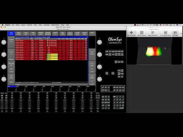Click playback 10 fader track
The width and height of the screenshot is (183, 137).
[x=91, y=104]
